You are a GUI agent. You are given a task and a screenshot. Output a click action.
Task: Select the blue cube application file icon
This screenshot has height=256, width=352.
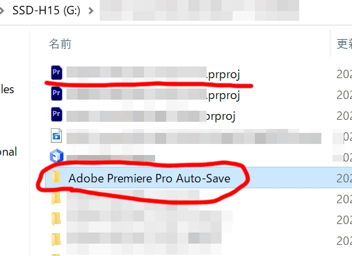pyautogui.click(x=56, y=156)
